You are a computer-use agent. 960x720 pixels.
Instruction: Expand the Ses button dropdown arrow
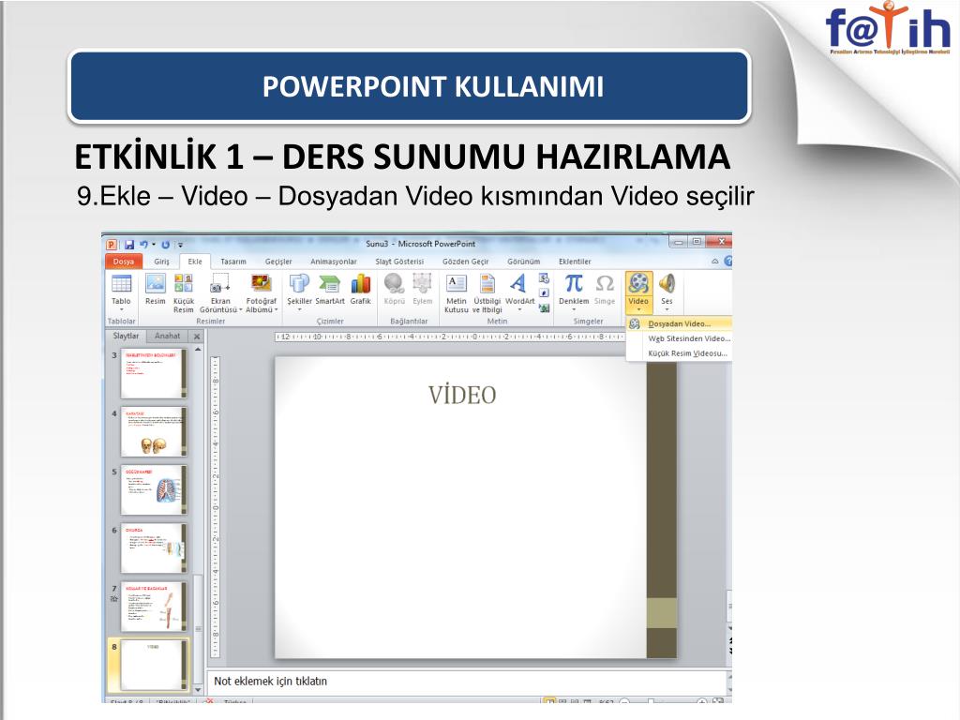pos(667,309)
